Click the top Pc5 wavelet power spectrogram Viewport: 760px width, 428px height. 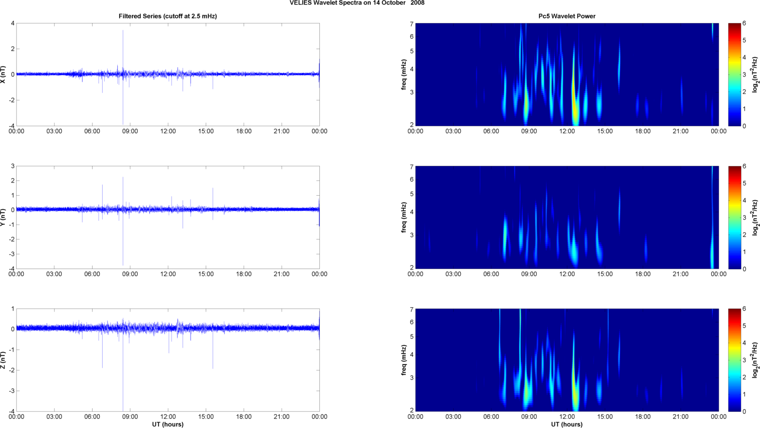pos(567,74)
